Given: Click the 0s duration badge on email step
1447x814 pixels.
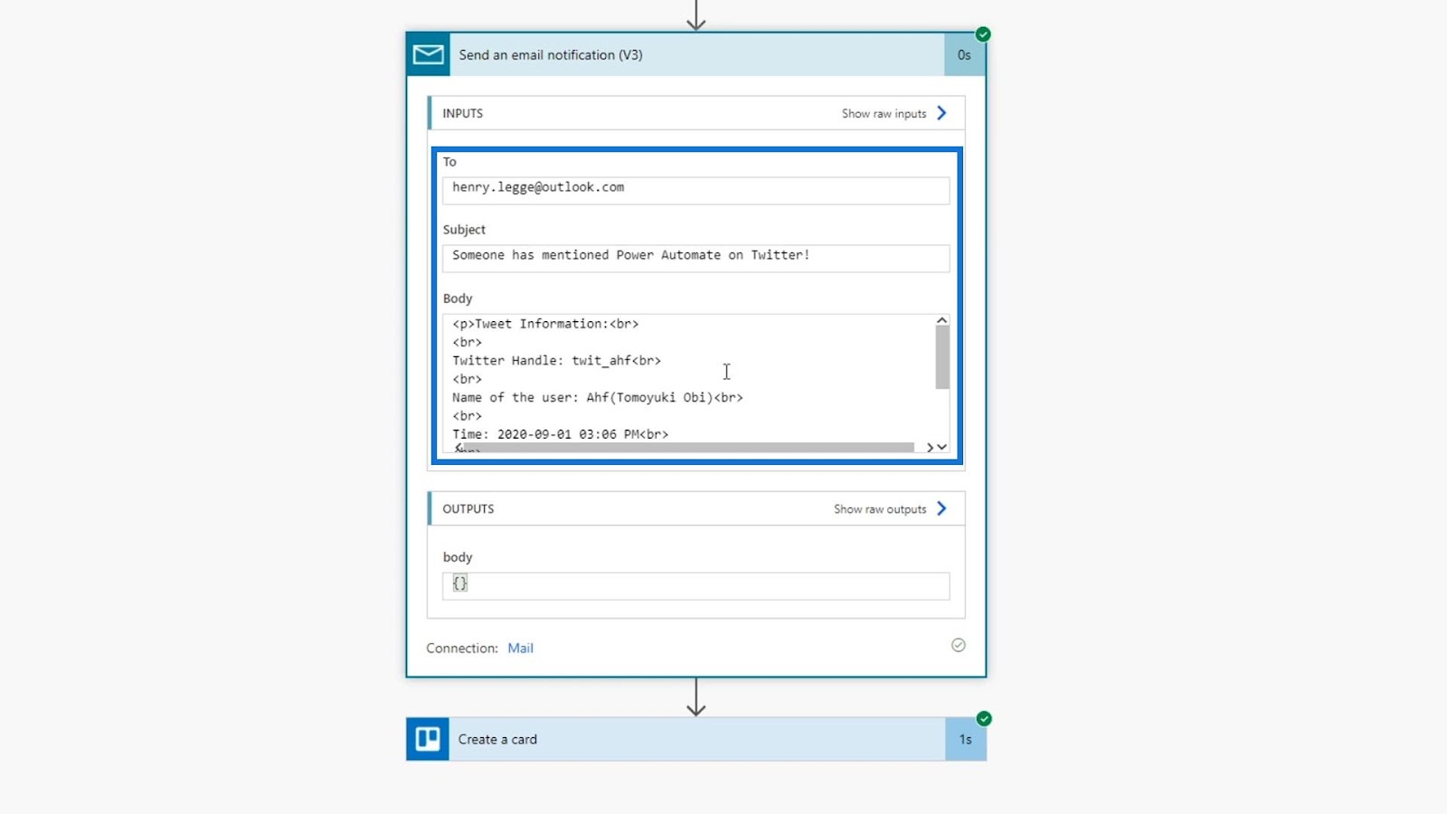Looking at the screenshot, I should pos(965,54).
